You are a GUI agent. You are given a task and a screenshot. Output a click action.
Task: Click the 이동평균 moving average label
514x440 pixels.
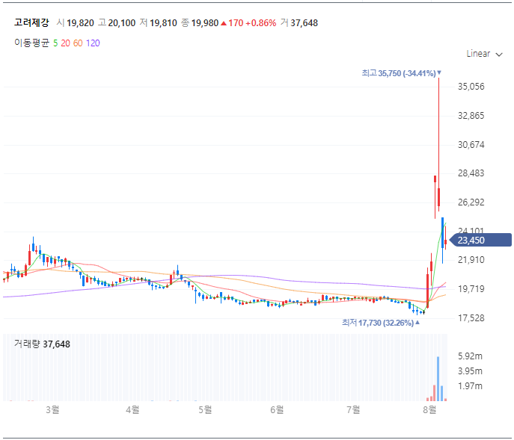[x=31, y=43]
